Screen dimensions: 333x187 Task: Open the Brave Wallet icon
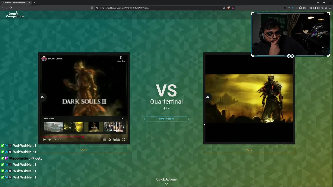pos(318,8)
